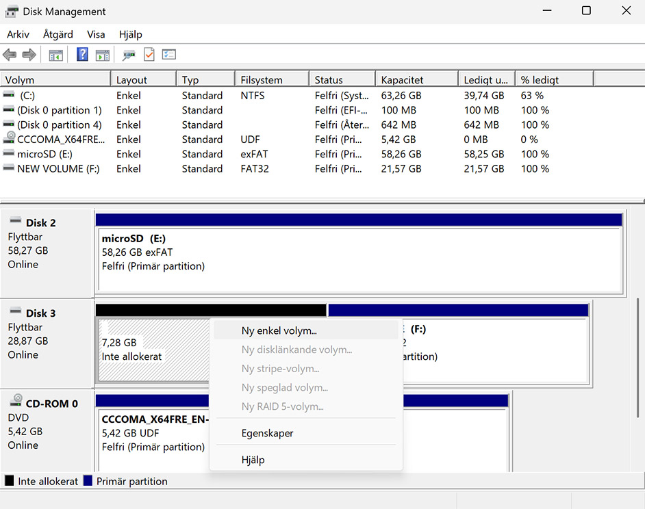Screen dimensions: 645x509
Task: Click the Disk 3 drive icon
Action: click(x=16, y=311)
